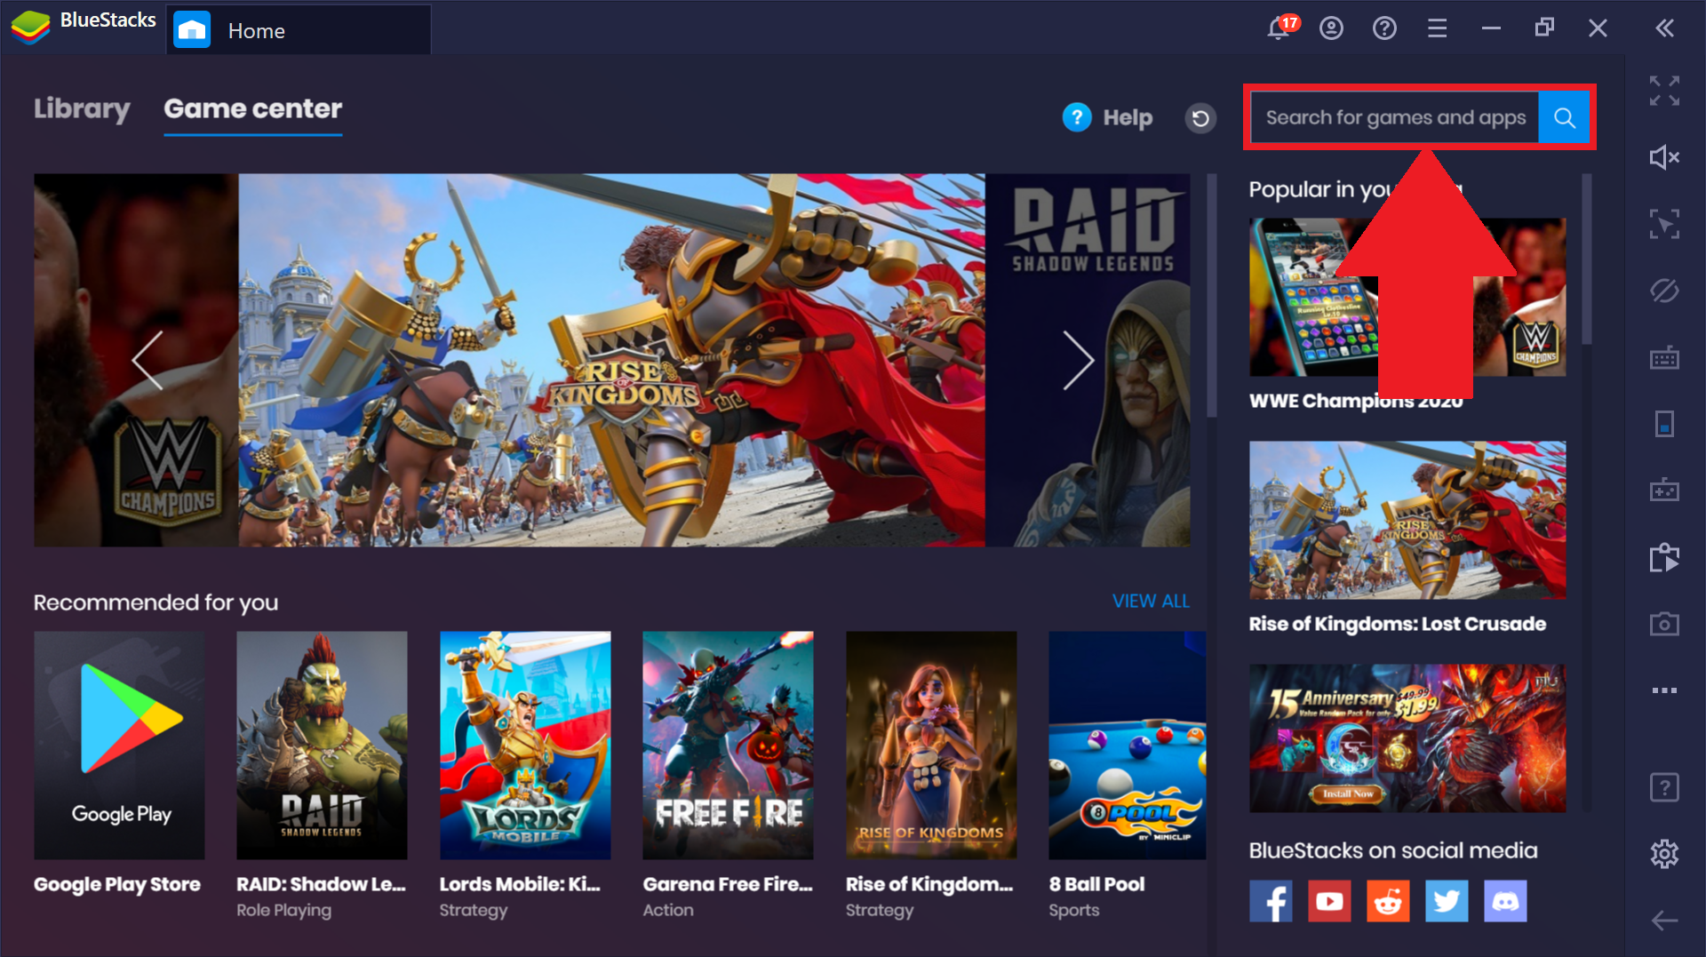1706x957 pixels.
Task: Click the media/install APK icon
Action: pos(1664,557)
